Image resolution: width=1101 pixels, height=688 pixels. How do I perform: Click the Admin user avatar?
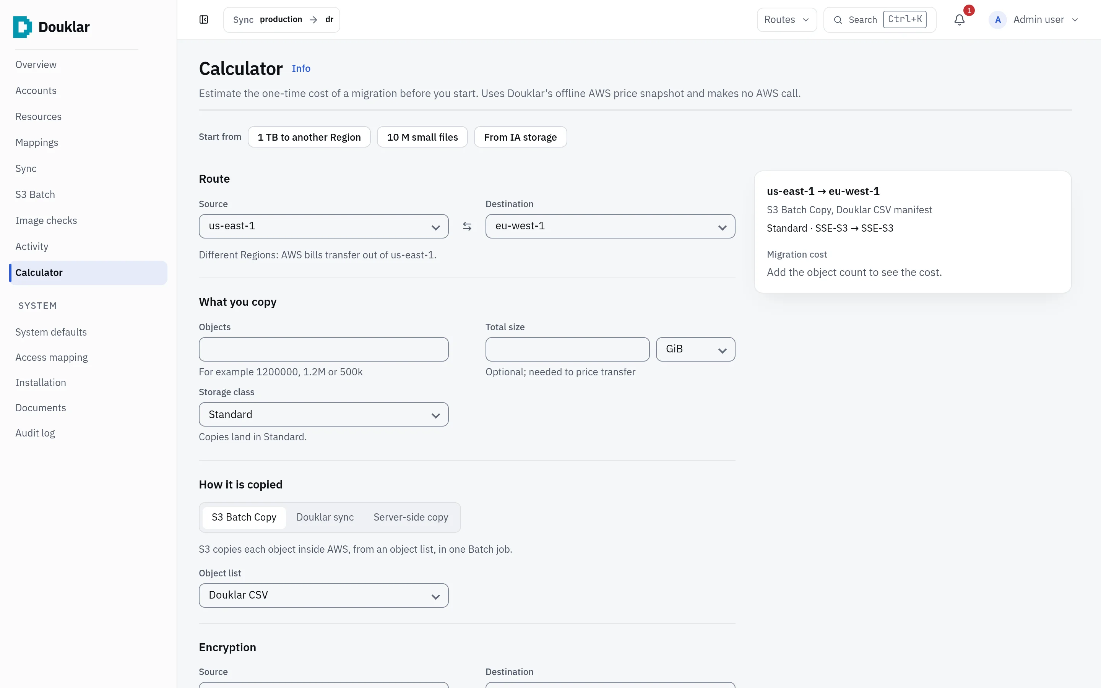coord(997,19)
